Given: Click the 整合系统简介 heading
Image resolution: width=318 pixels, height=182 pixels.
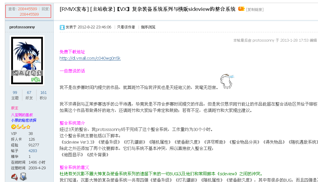Looking at the screenshot, I should tap(72, 123).
